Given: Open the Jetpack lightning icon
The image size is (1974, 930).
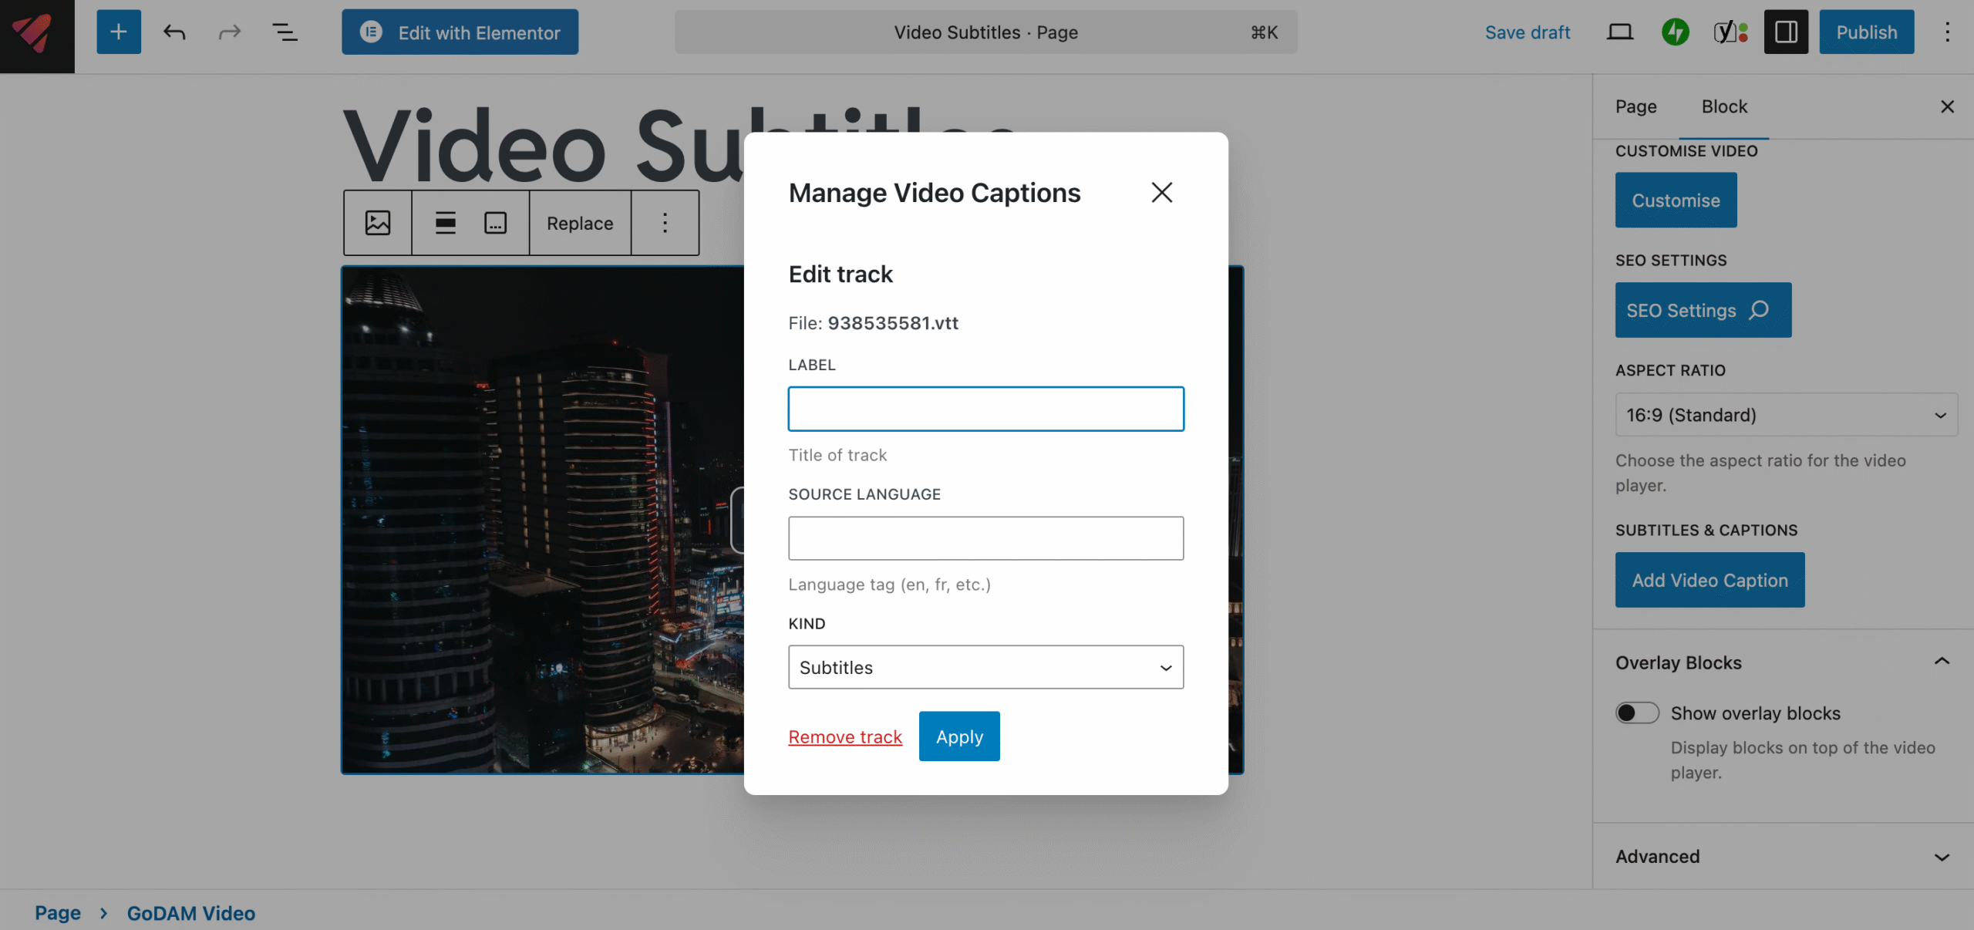Looking at the screenshot, I should (x=1675, y=32).
